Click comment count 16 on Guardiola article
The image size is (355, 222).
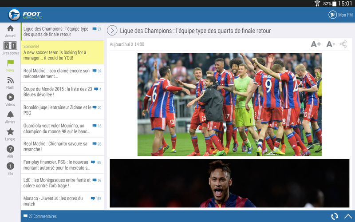tap(97, 126)
